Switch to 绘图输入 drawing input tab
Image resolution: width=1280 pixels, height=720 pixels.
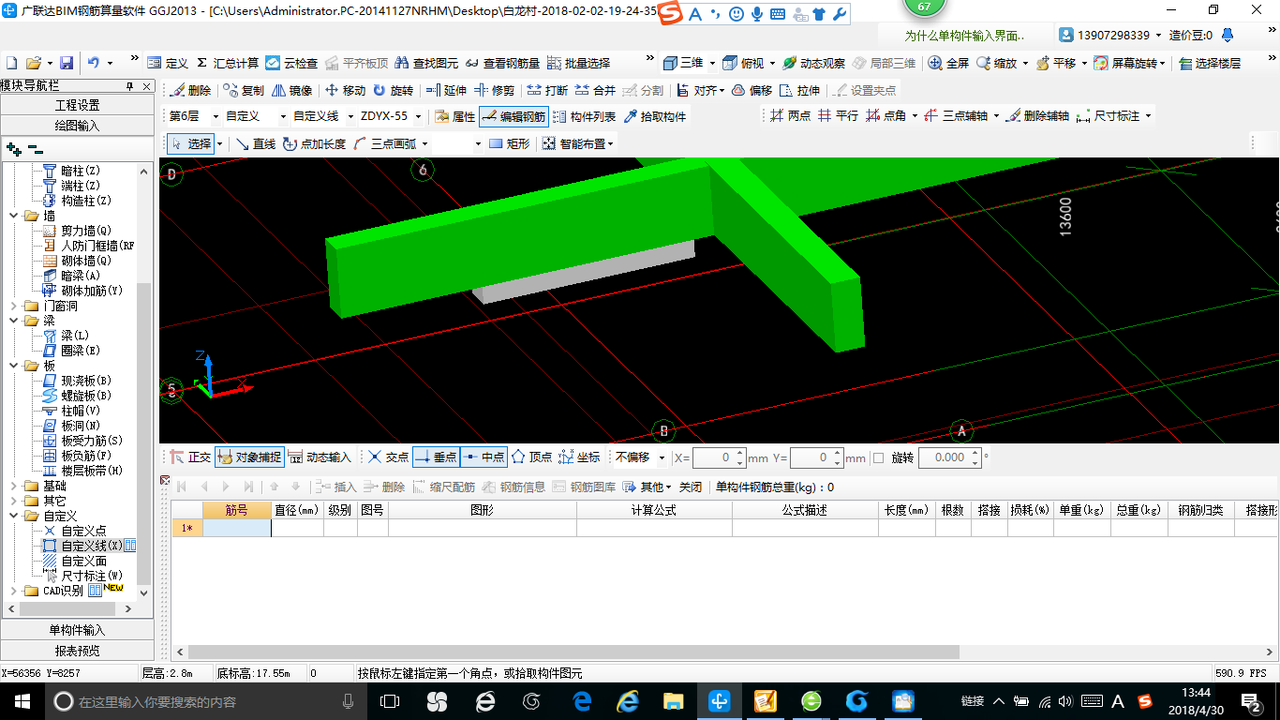pyautogui.click(x=77, y=125)
